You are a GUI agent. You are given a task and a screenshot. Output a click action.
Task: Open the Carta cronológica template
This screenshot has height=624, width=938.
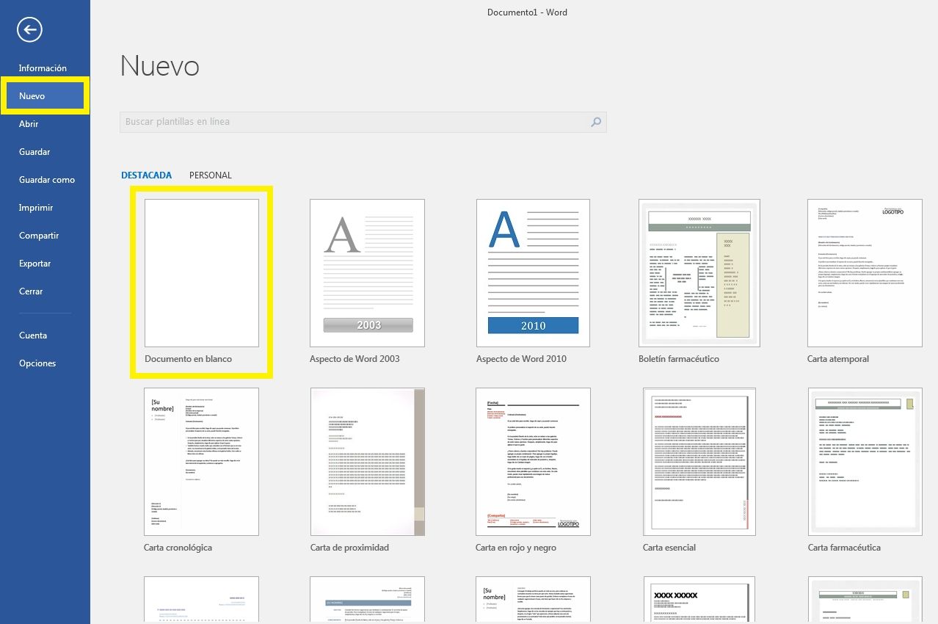pos(202,462)
